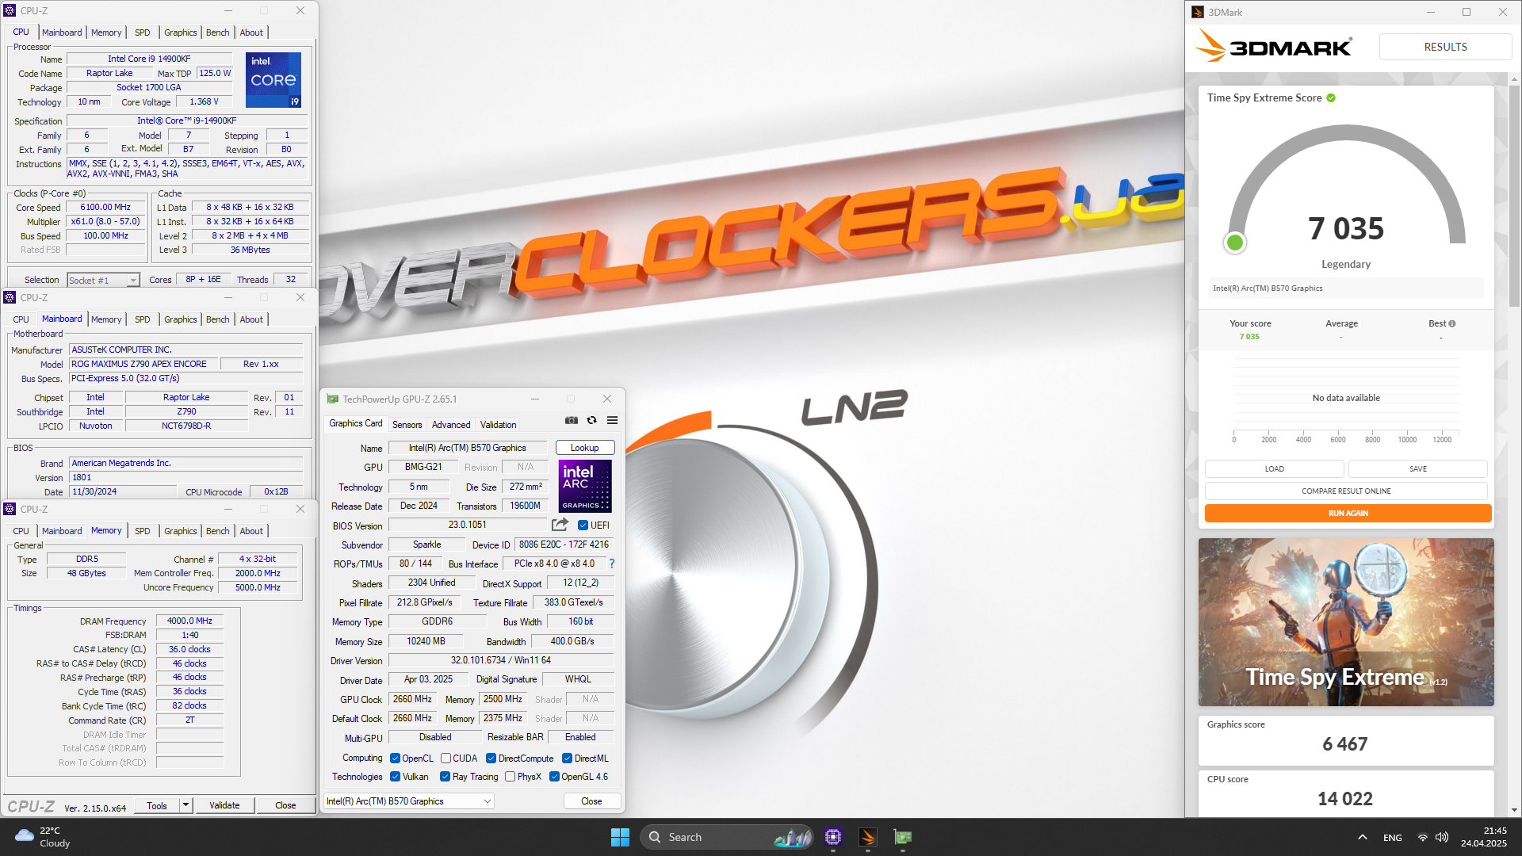Screen dimensions: 1522x856
Task: Toggle the CUDA checkbox
Action: 446,759
